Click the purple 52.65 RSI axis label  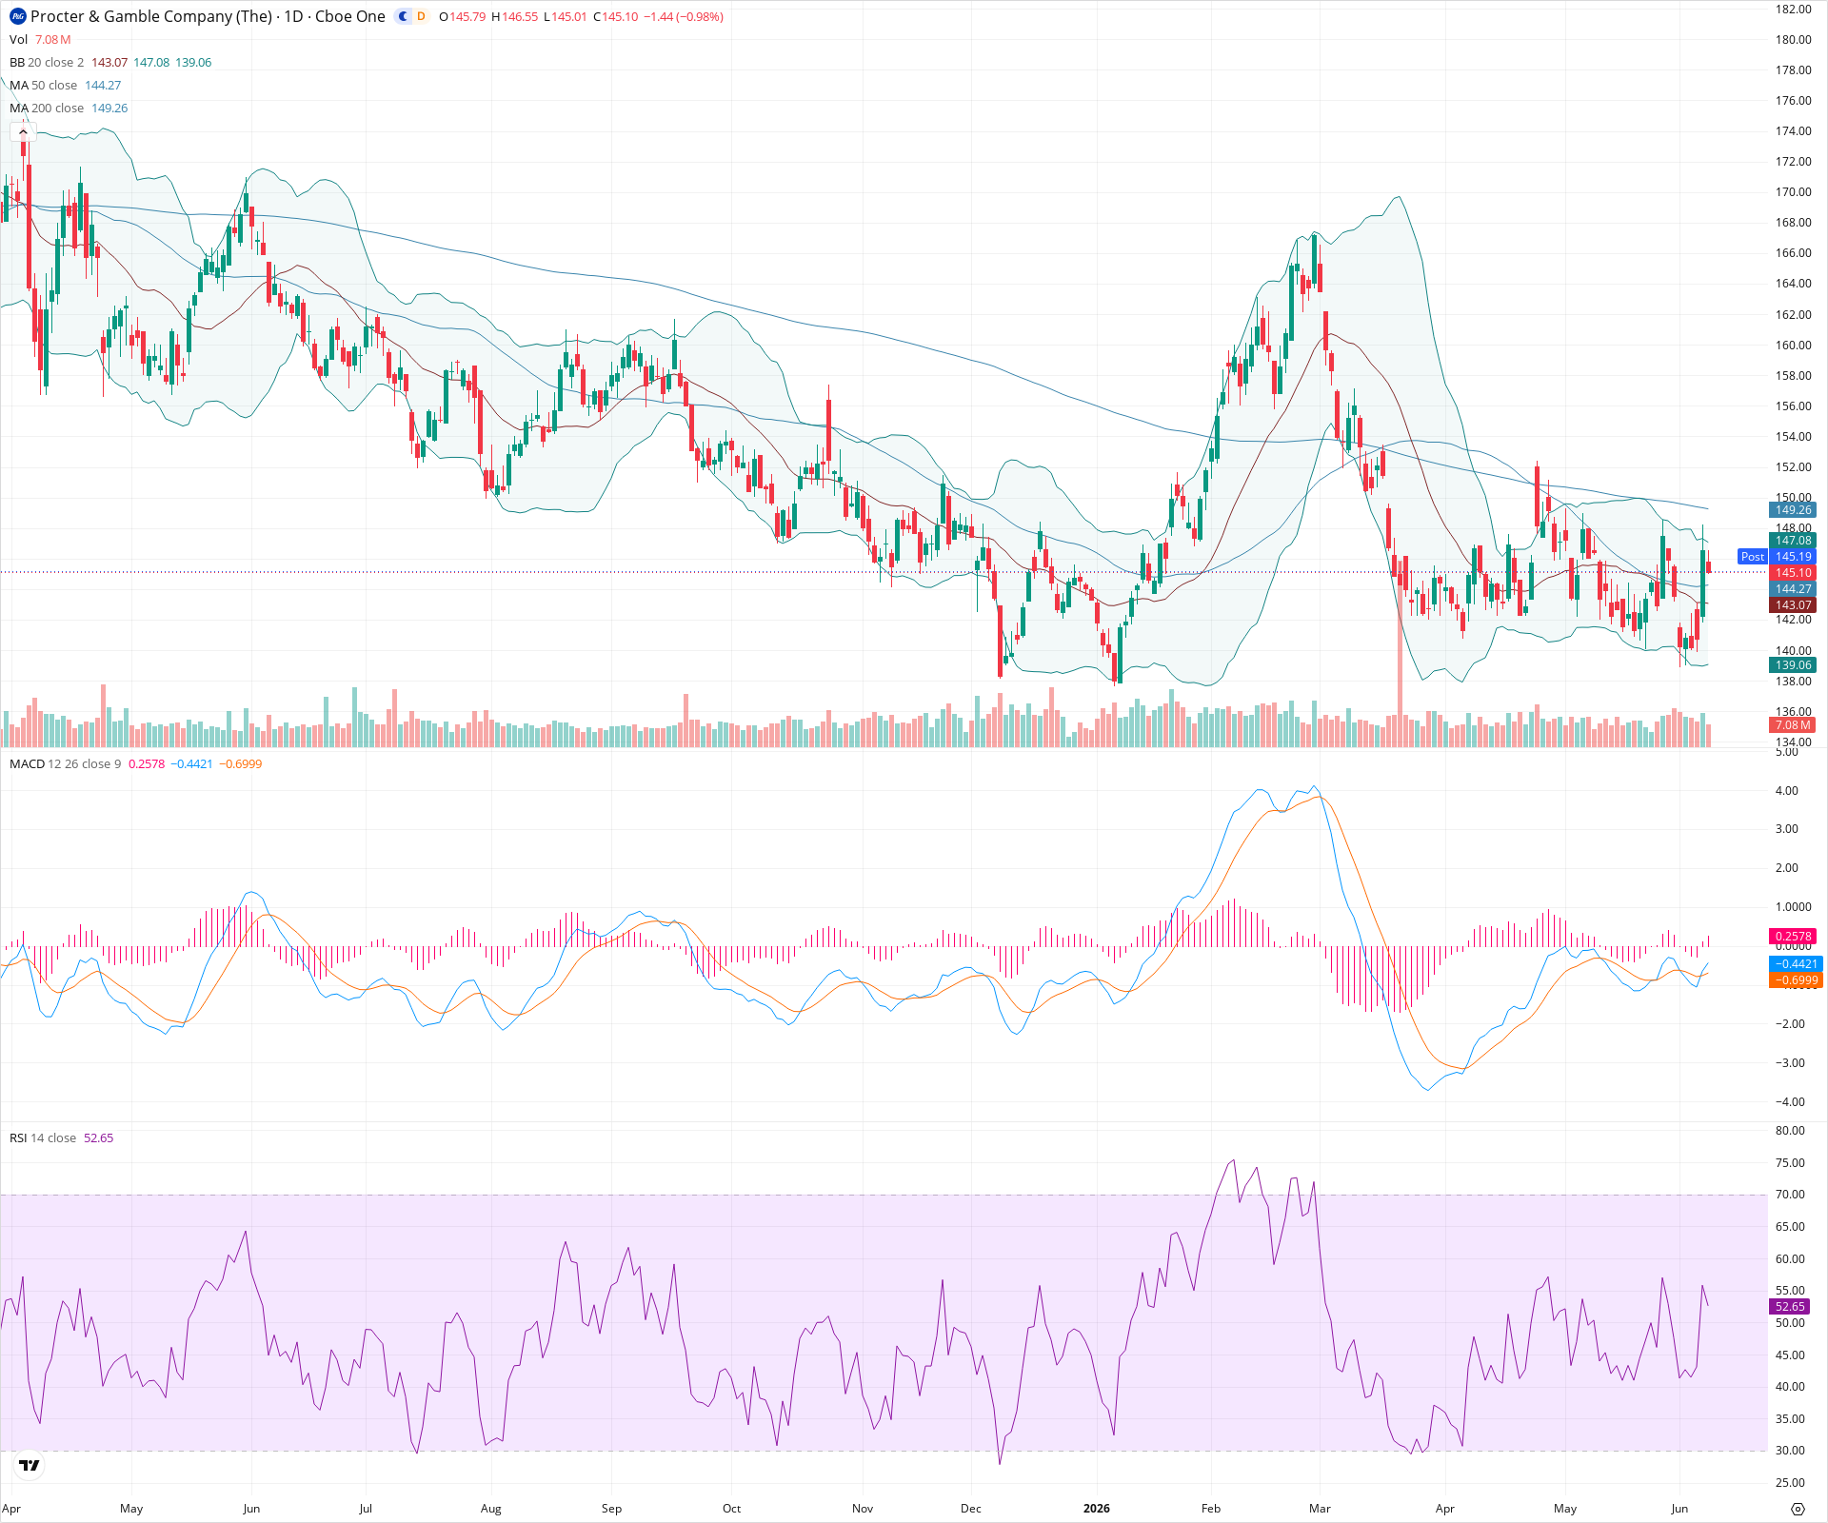pos(1790,1307)
